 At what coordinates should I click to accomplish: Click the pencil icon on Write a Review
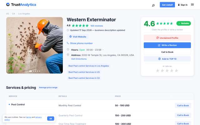pyautogui.click(x=159, y=45)
